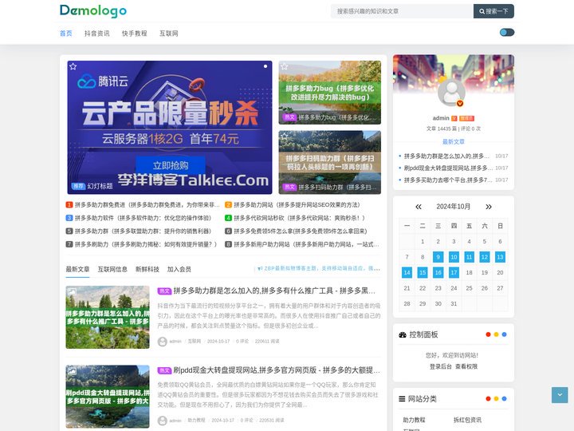574x431 pixels.
Task: Open ranked article 3 拼多多助力软件
Action: point(139,218)
